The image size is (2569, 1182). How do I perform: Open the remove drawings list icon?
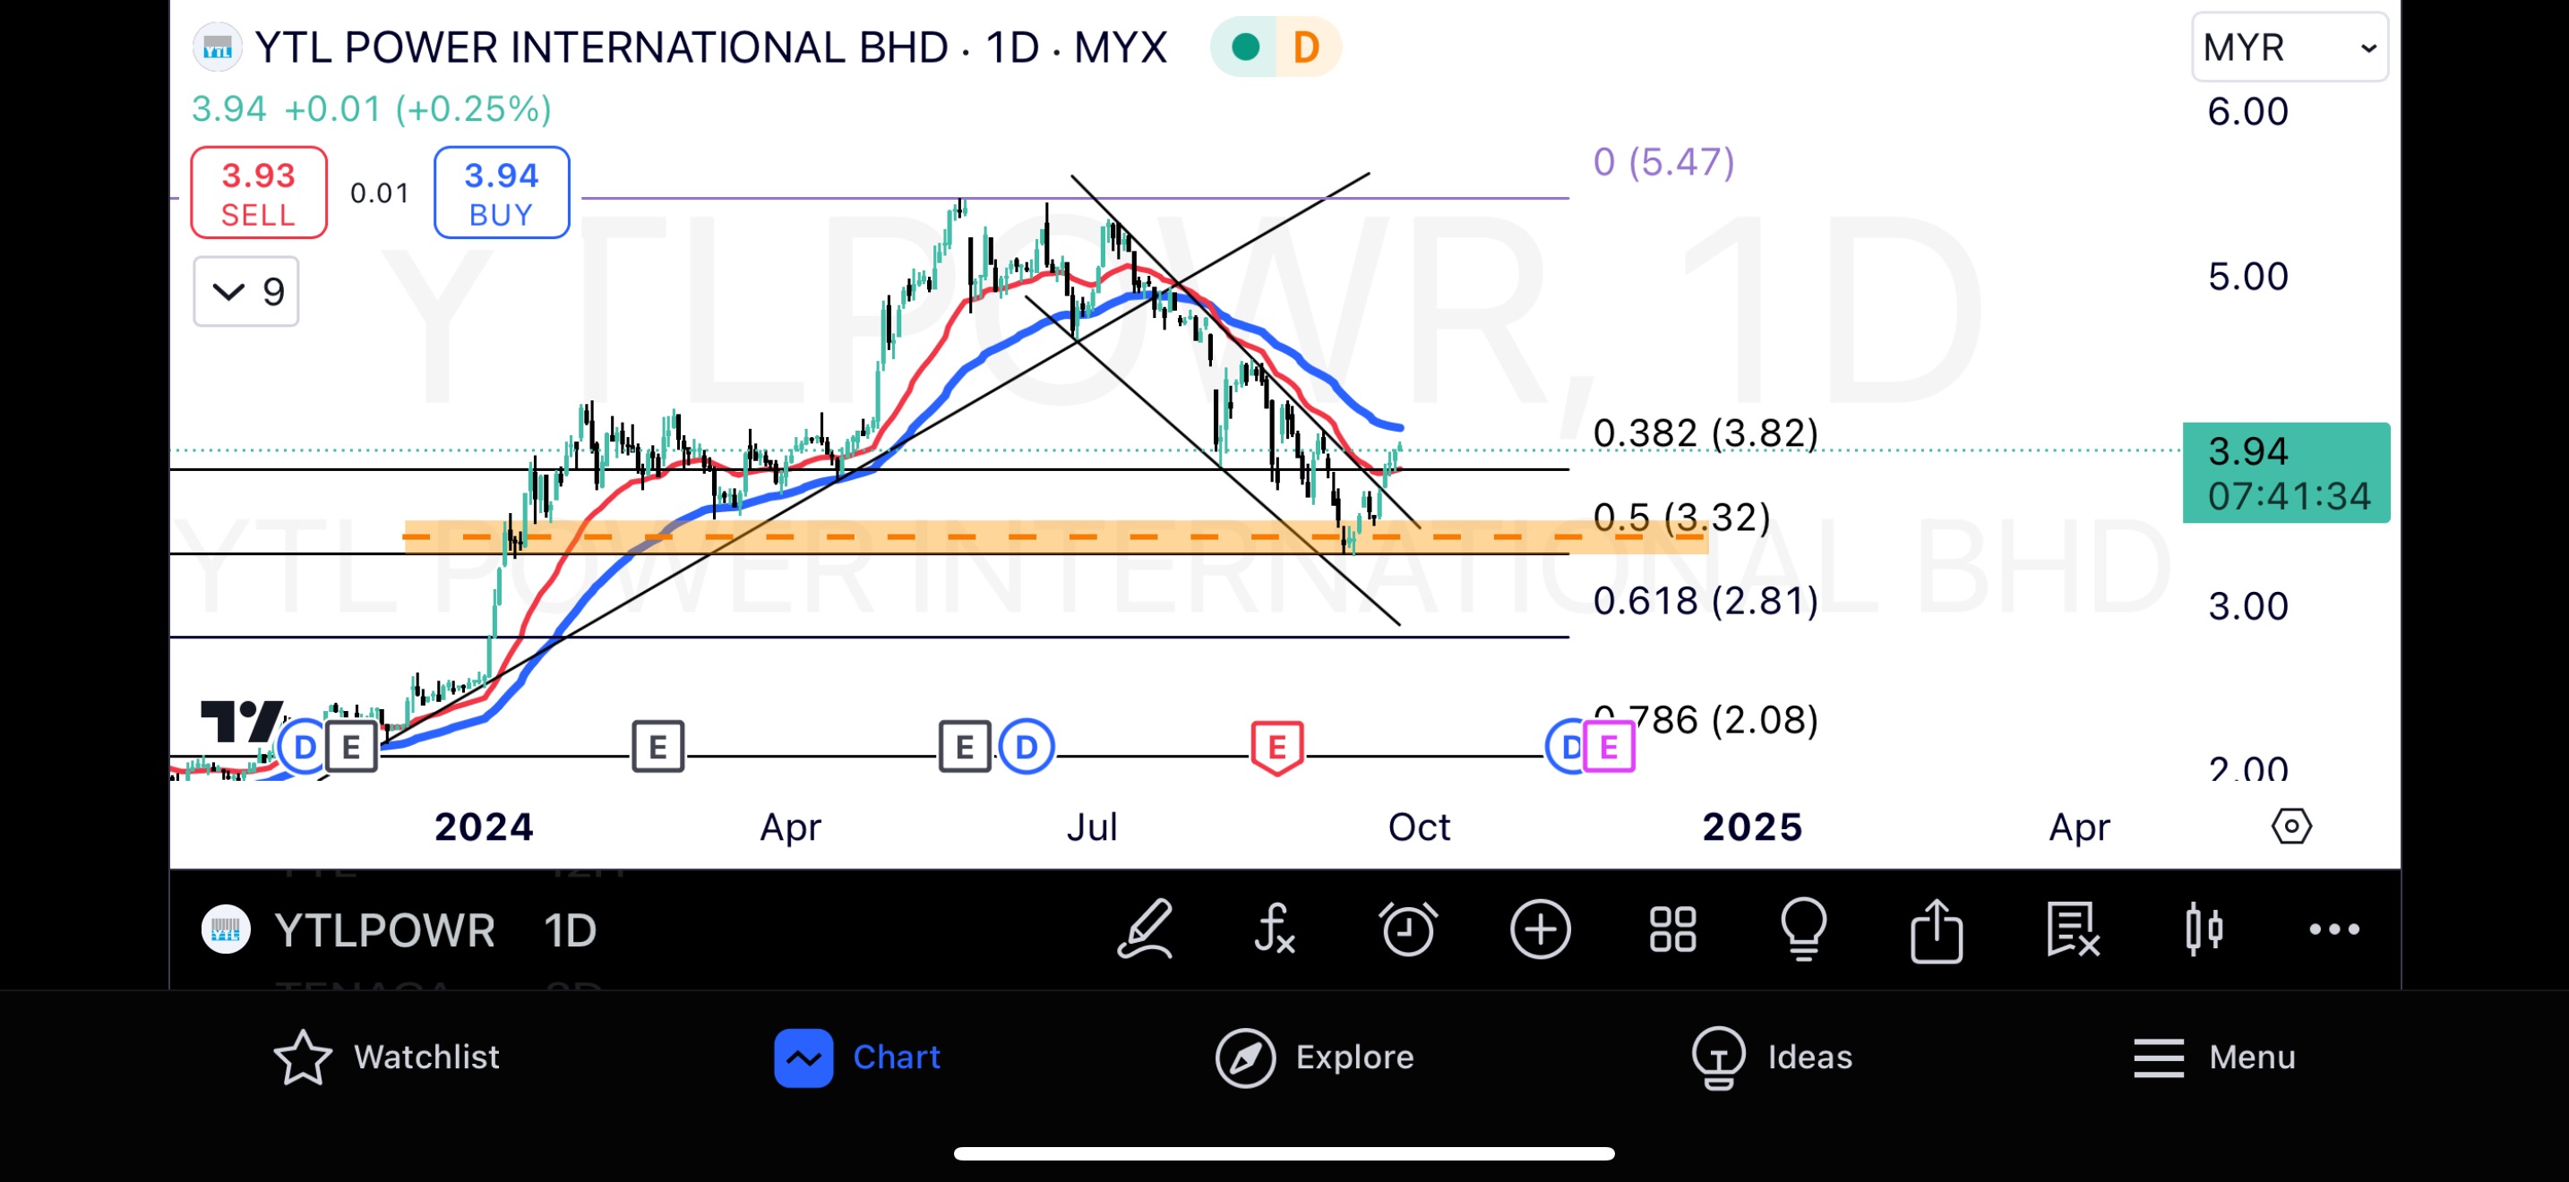(2073, 929)
